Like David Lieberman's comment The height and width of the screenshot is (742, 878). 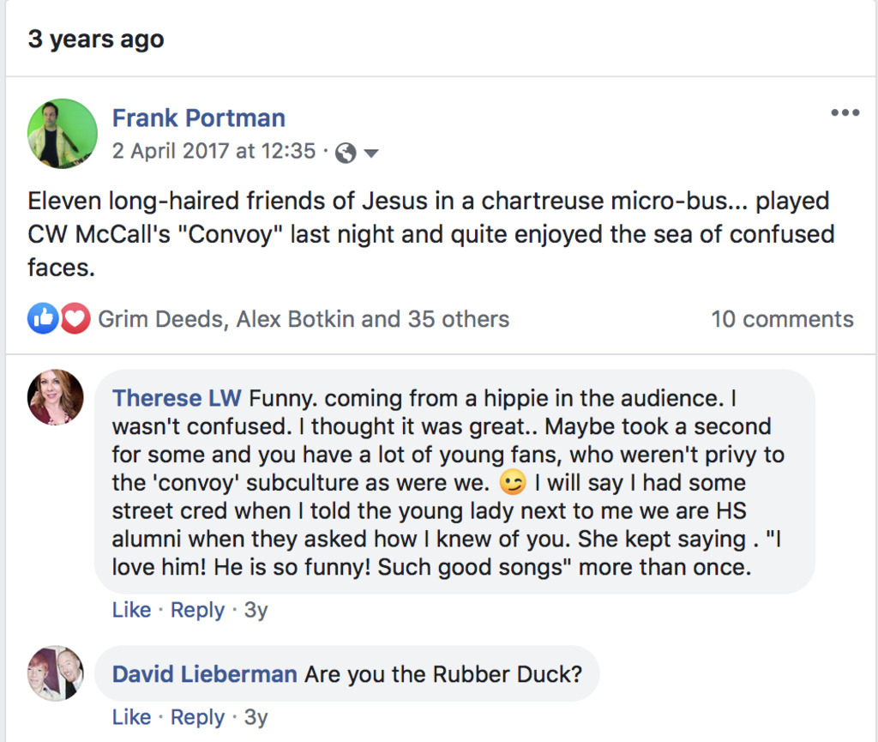click(x=131, y=717)
